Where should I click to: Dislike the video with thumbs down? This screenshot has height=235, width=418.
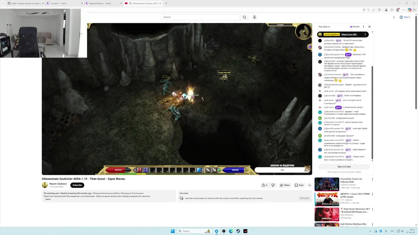tap(273, 185)
